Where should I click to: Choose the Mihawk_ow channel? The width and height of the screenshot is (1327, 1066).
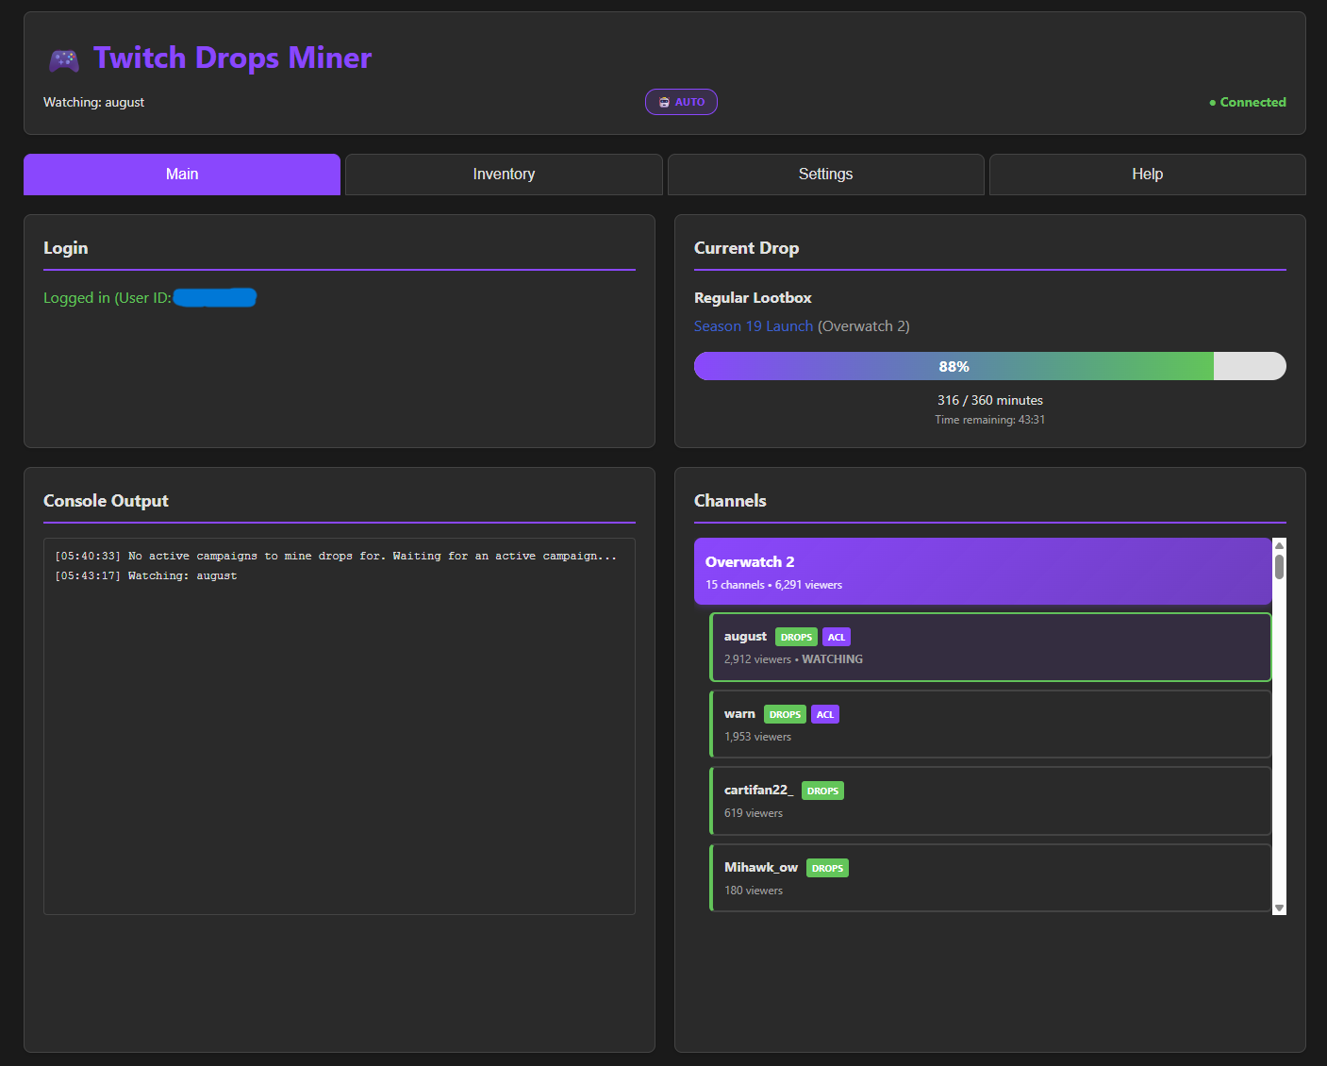point(990,878)
